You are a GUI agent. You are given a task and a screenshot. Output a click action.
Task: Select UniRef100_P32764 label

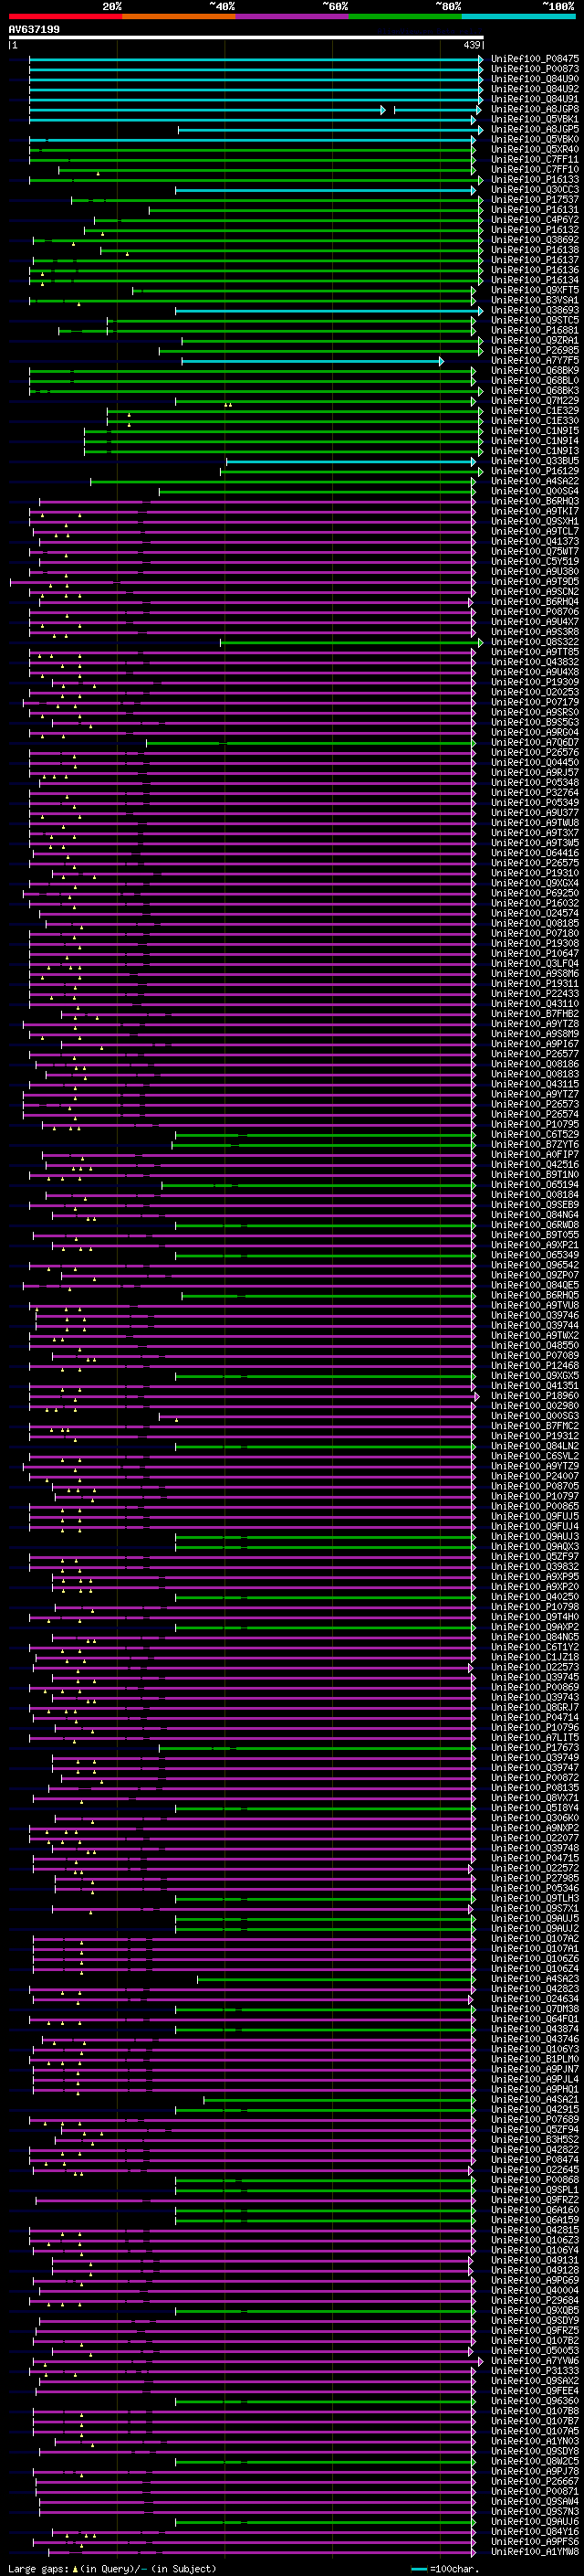point(535,793)
